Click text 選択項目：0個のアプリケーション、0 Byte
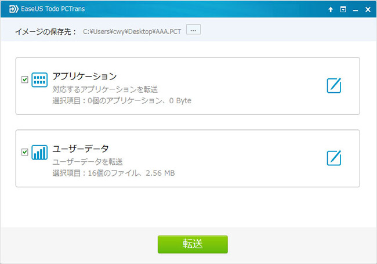The image size is (377, 264). point(122,101)
